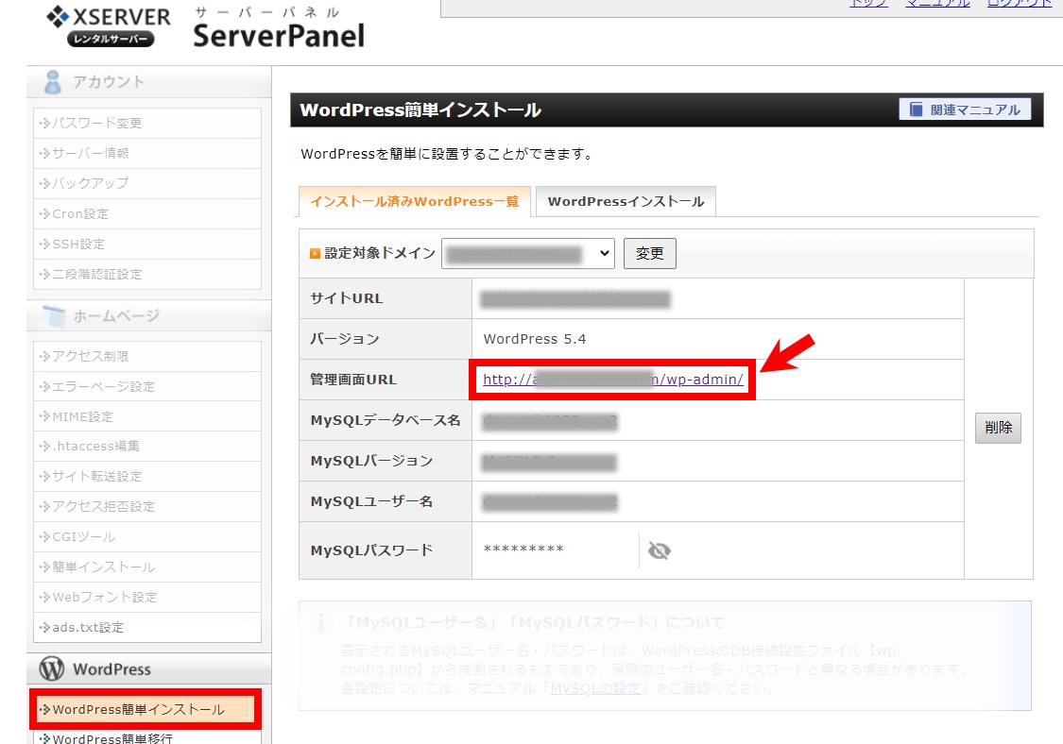Screen dimensions: 1063x744
Task: Open パスワード変更 in account menu
Action: 96,123
